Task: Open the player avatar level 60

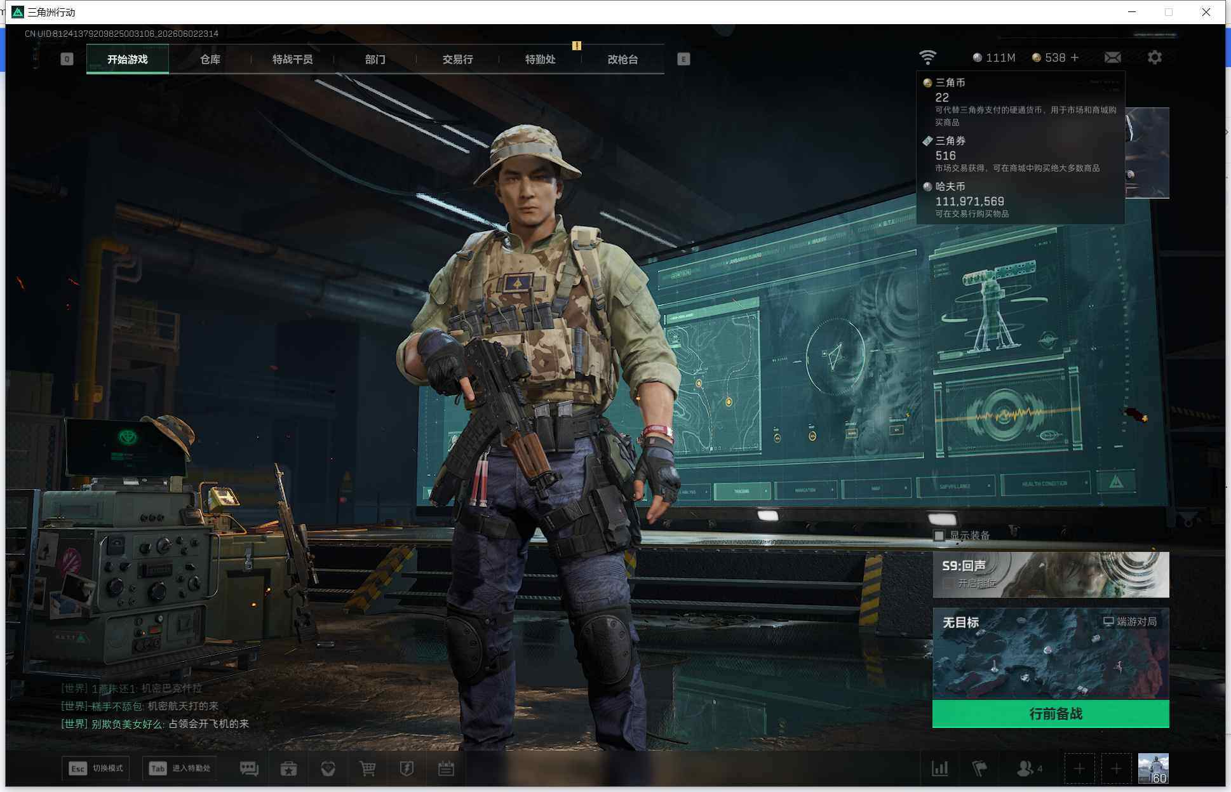Action: tap(1153, 769)
